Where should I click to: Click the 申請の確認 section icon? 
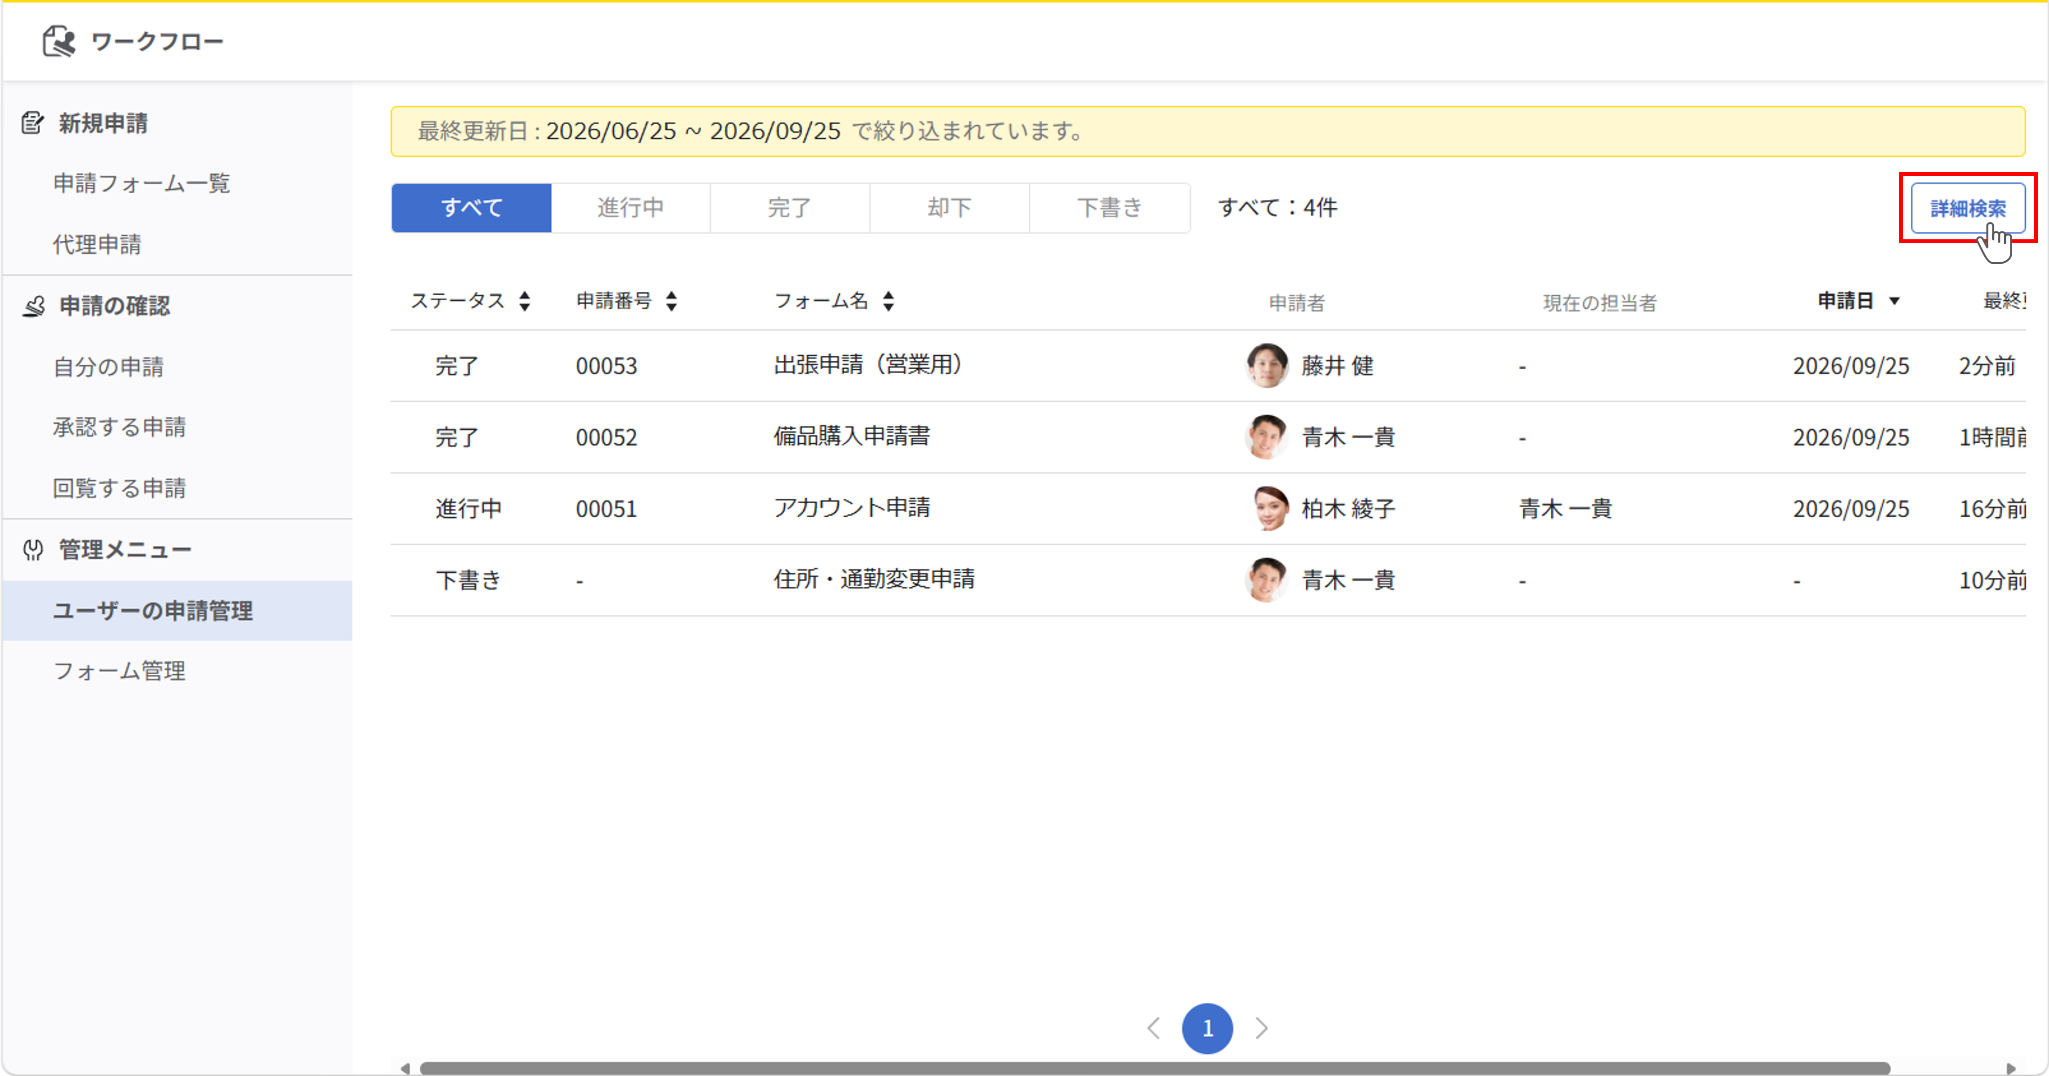pos(34,306)
